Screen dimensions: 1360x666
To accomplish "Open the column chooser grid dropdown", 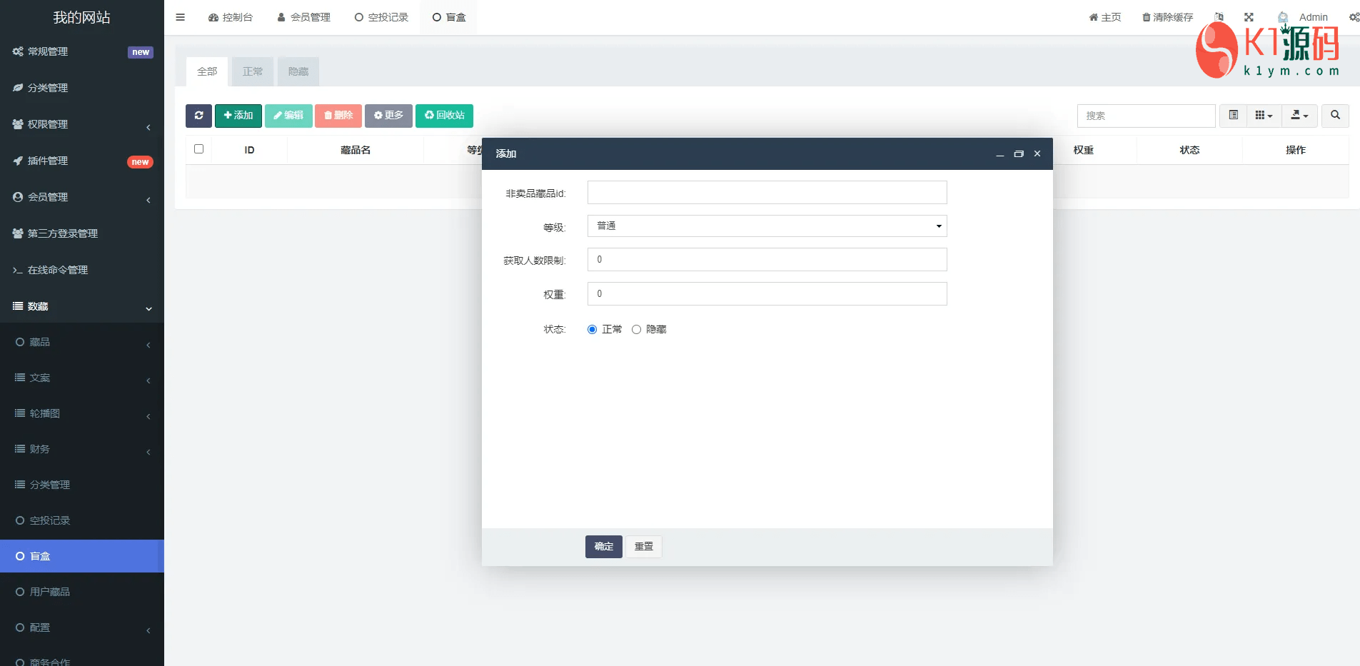I will click(1264, 116).
